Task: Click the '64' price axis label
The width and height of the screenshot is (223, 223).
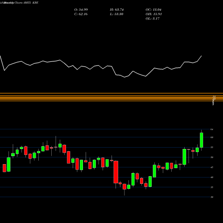Action: 212,129
